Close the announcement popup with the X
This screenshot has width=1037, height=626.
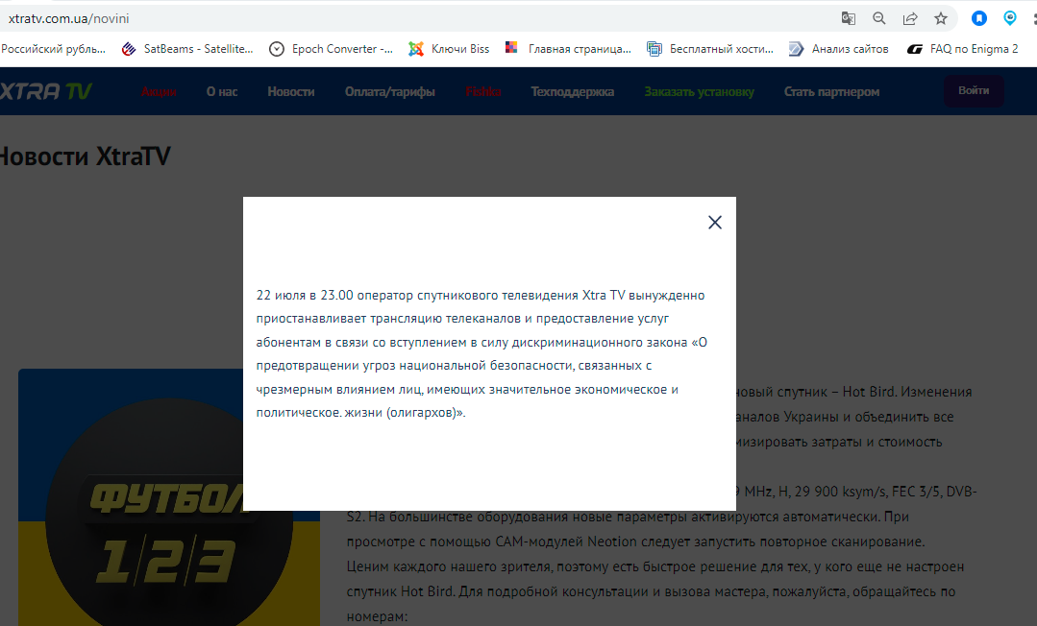pos(715,222)
